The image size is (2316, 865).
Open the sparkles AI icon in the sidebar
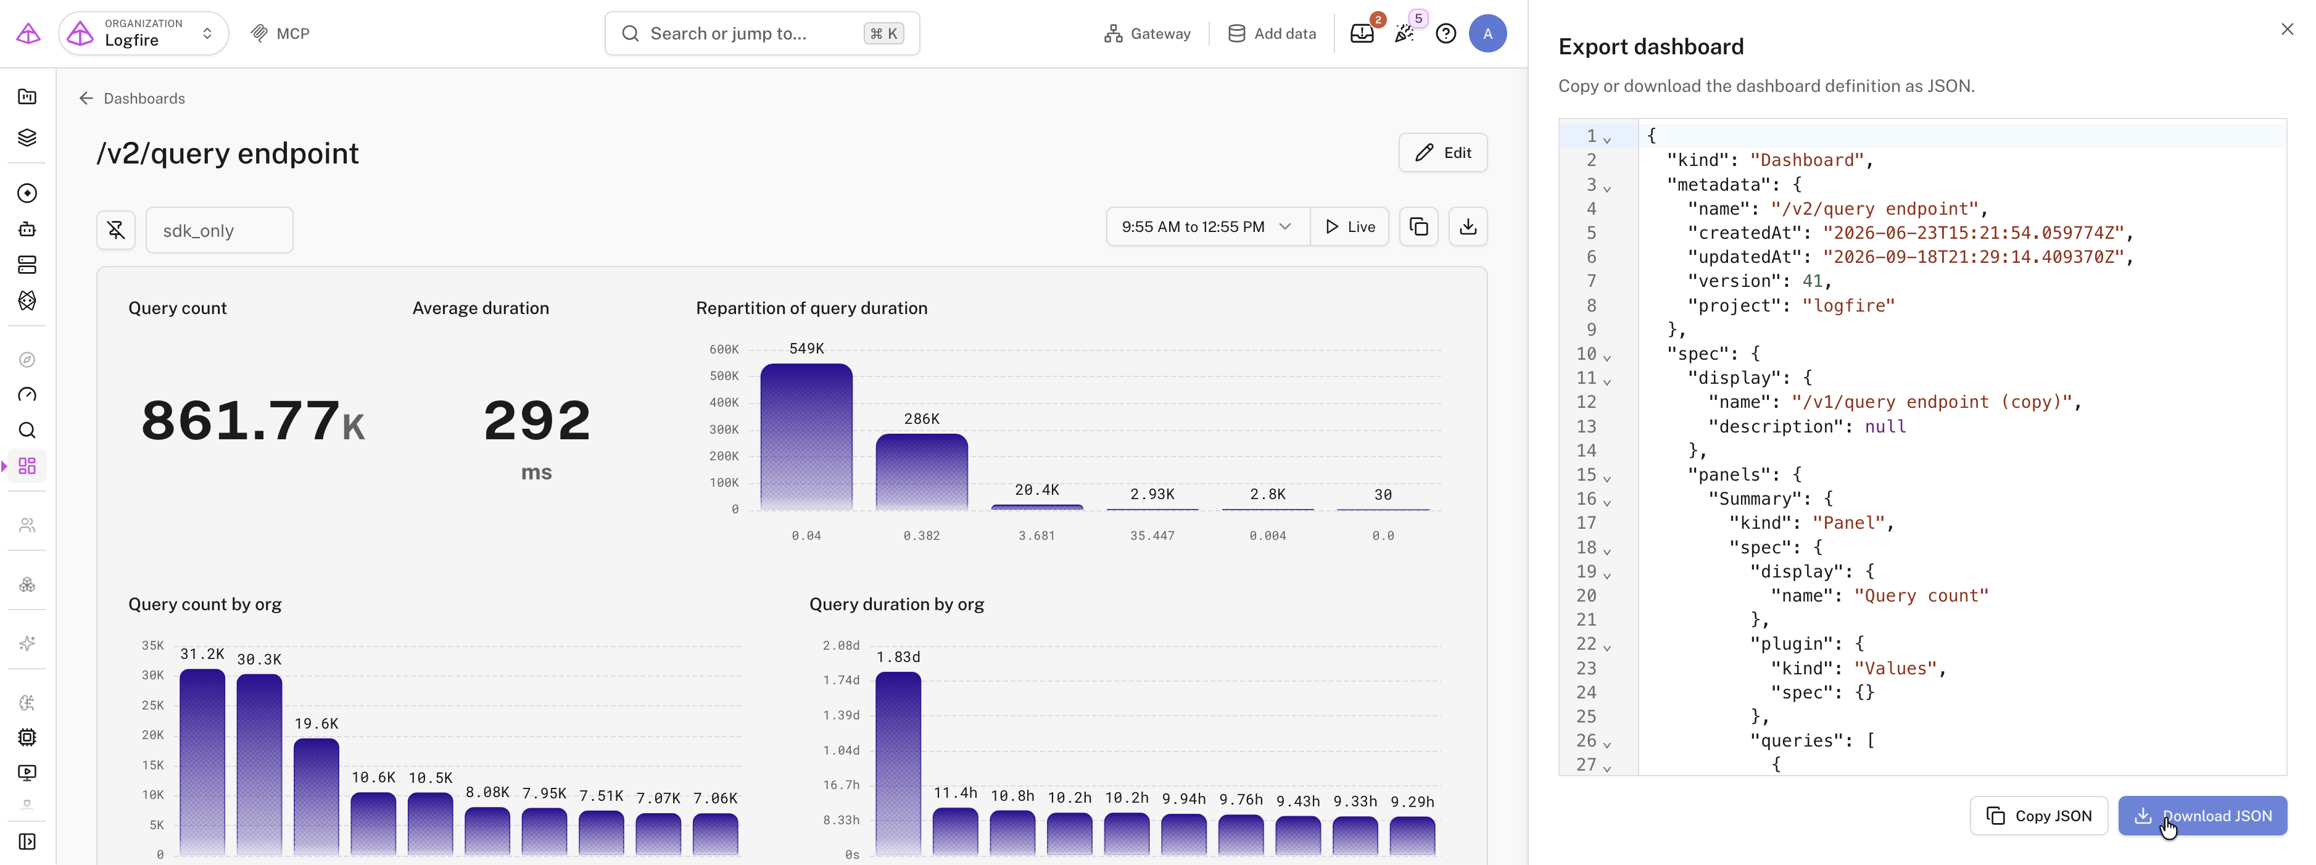tap(27, 643)
